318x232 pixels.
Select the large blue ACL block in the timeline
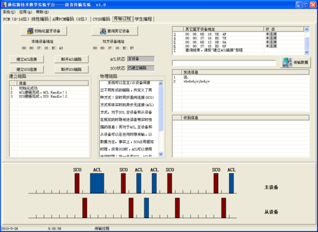pos(97,183)
